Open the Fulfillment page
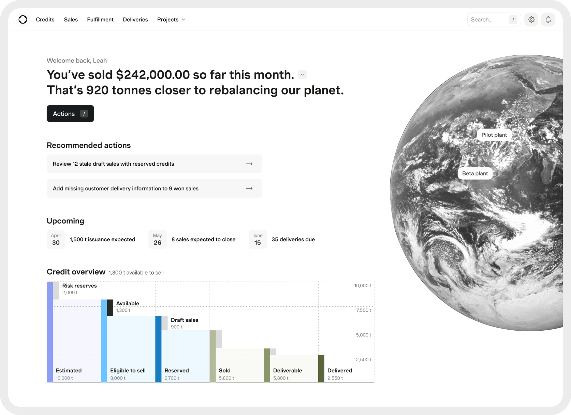 100,19
